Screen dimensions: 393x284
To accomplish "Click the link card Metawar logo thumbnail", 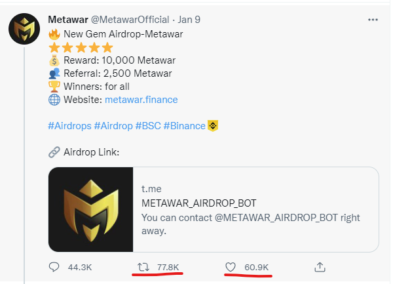I will point(91,209).
